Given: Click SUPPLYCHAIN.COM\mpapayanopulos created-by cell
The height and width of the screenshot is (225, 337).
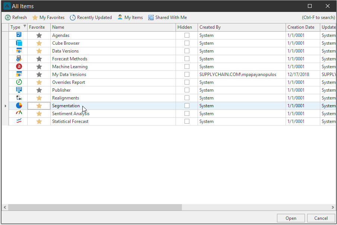Looking at the screenshot, I should click(242, 75).
